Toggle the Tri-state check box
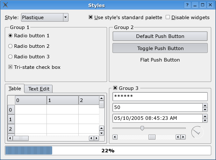Image resolution: width=216 pixels, height=160 pixels. pos(10,67)
